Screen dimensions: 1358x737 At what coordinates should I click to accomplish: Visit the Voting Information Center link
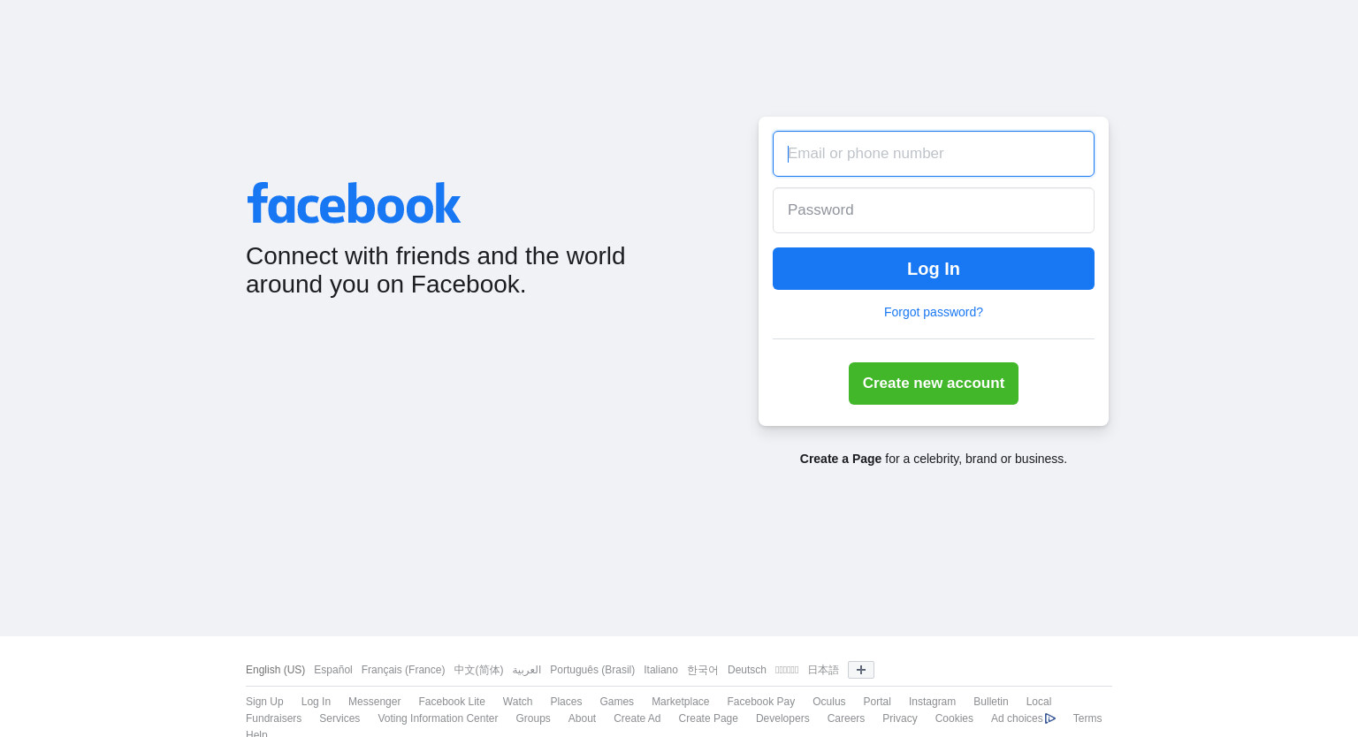coord(438,718)
